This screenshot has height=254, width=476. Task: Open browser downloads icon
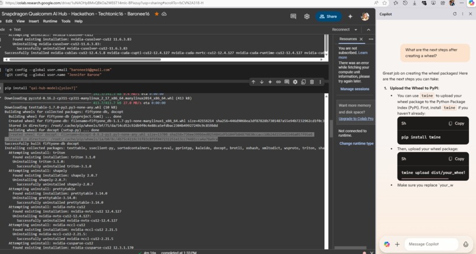[415, 3]
